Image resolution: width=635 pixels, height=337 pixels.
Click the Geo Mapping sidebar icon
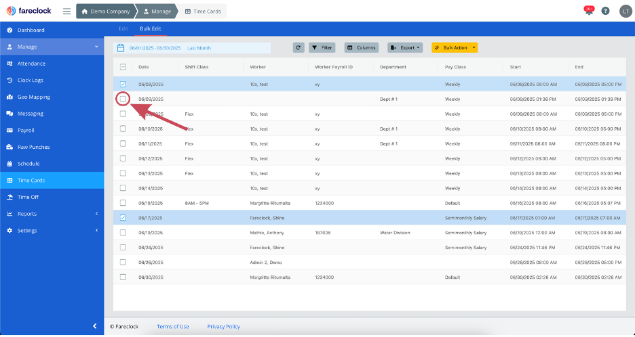9,97
